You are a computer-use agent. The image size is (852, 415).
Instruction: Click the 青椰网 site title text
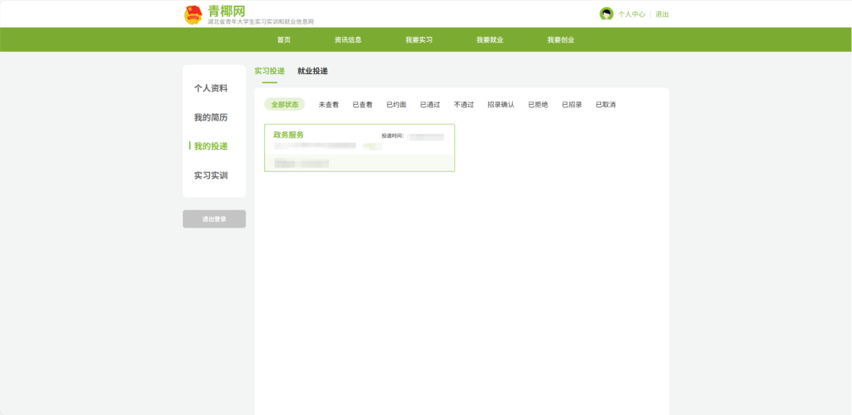tap(226, 11)
